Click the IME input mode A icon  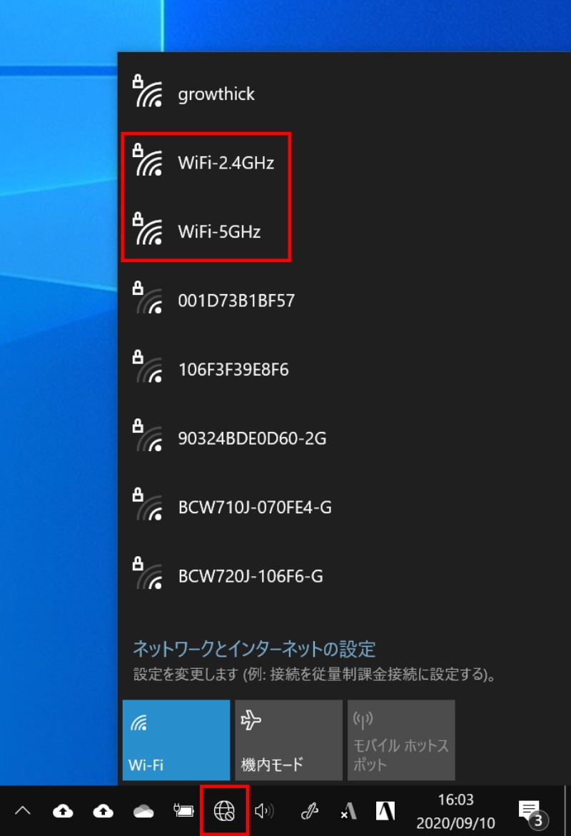(x=348, y=811)
